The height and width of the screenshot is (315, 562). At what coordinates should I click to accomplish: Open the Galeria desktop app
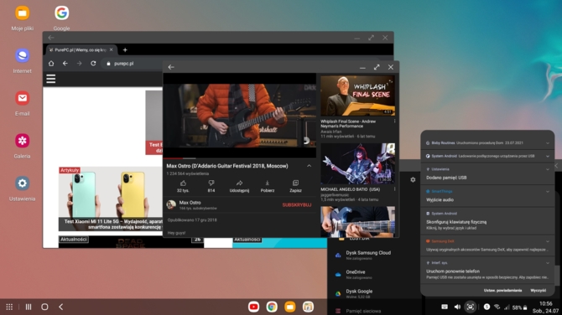coord(22,146)
